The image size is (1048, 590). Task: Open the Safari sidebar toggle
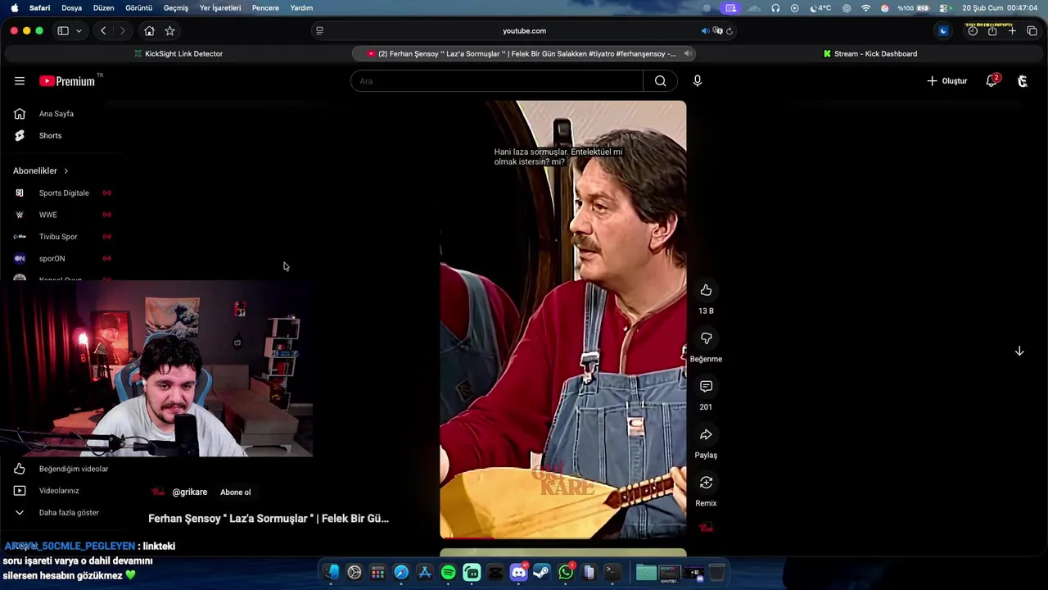tap(63, 31)
